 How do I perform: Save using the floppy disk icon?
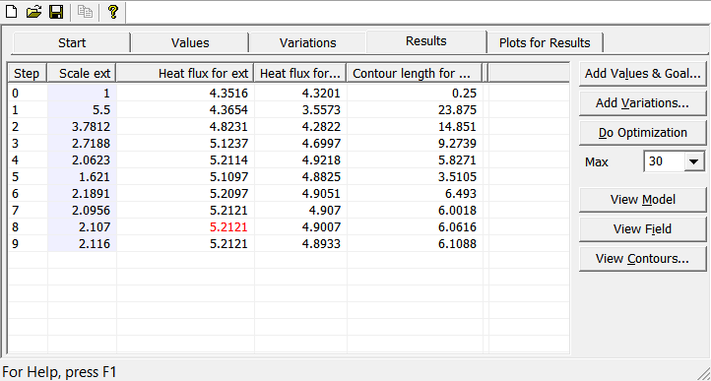[56, 12]
